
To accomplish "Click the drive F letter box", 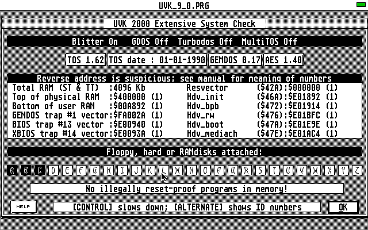I will tap(81, 170).
